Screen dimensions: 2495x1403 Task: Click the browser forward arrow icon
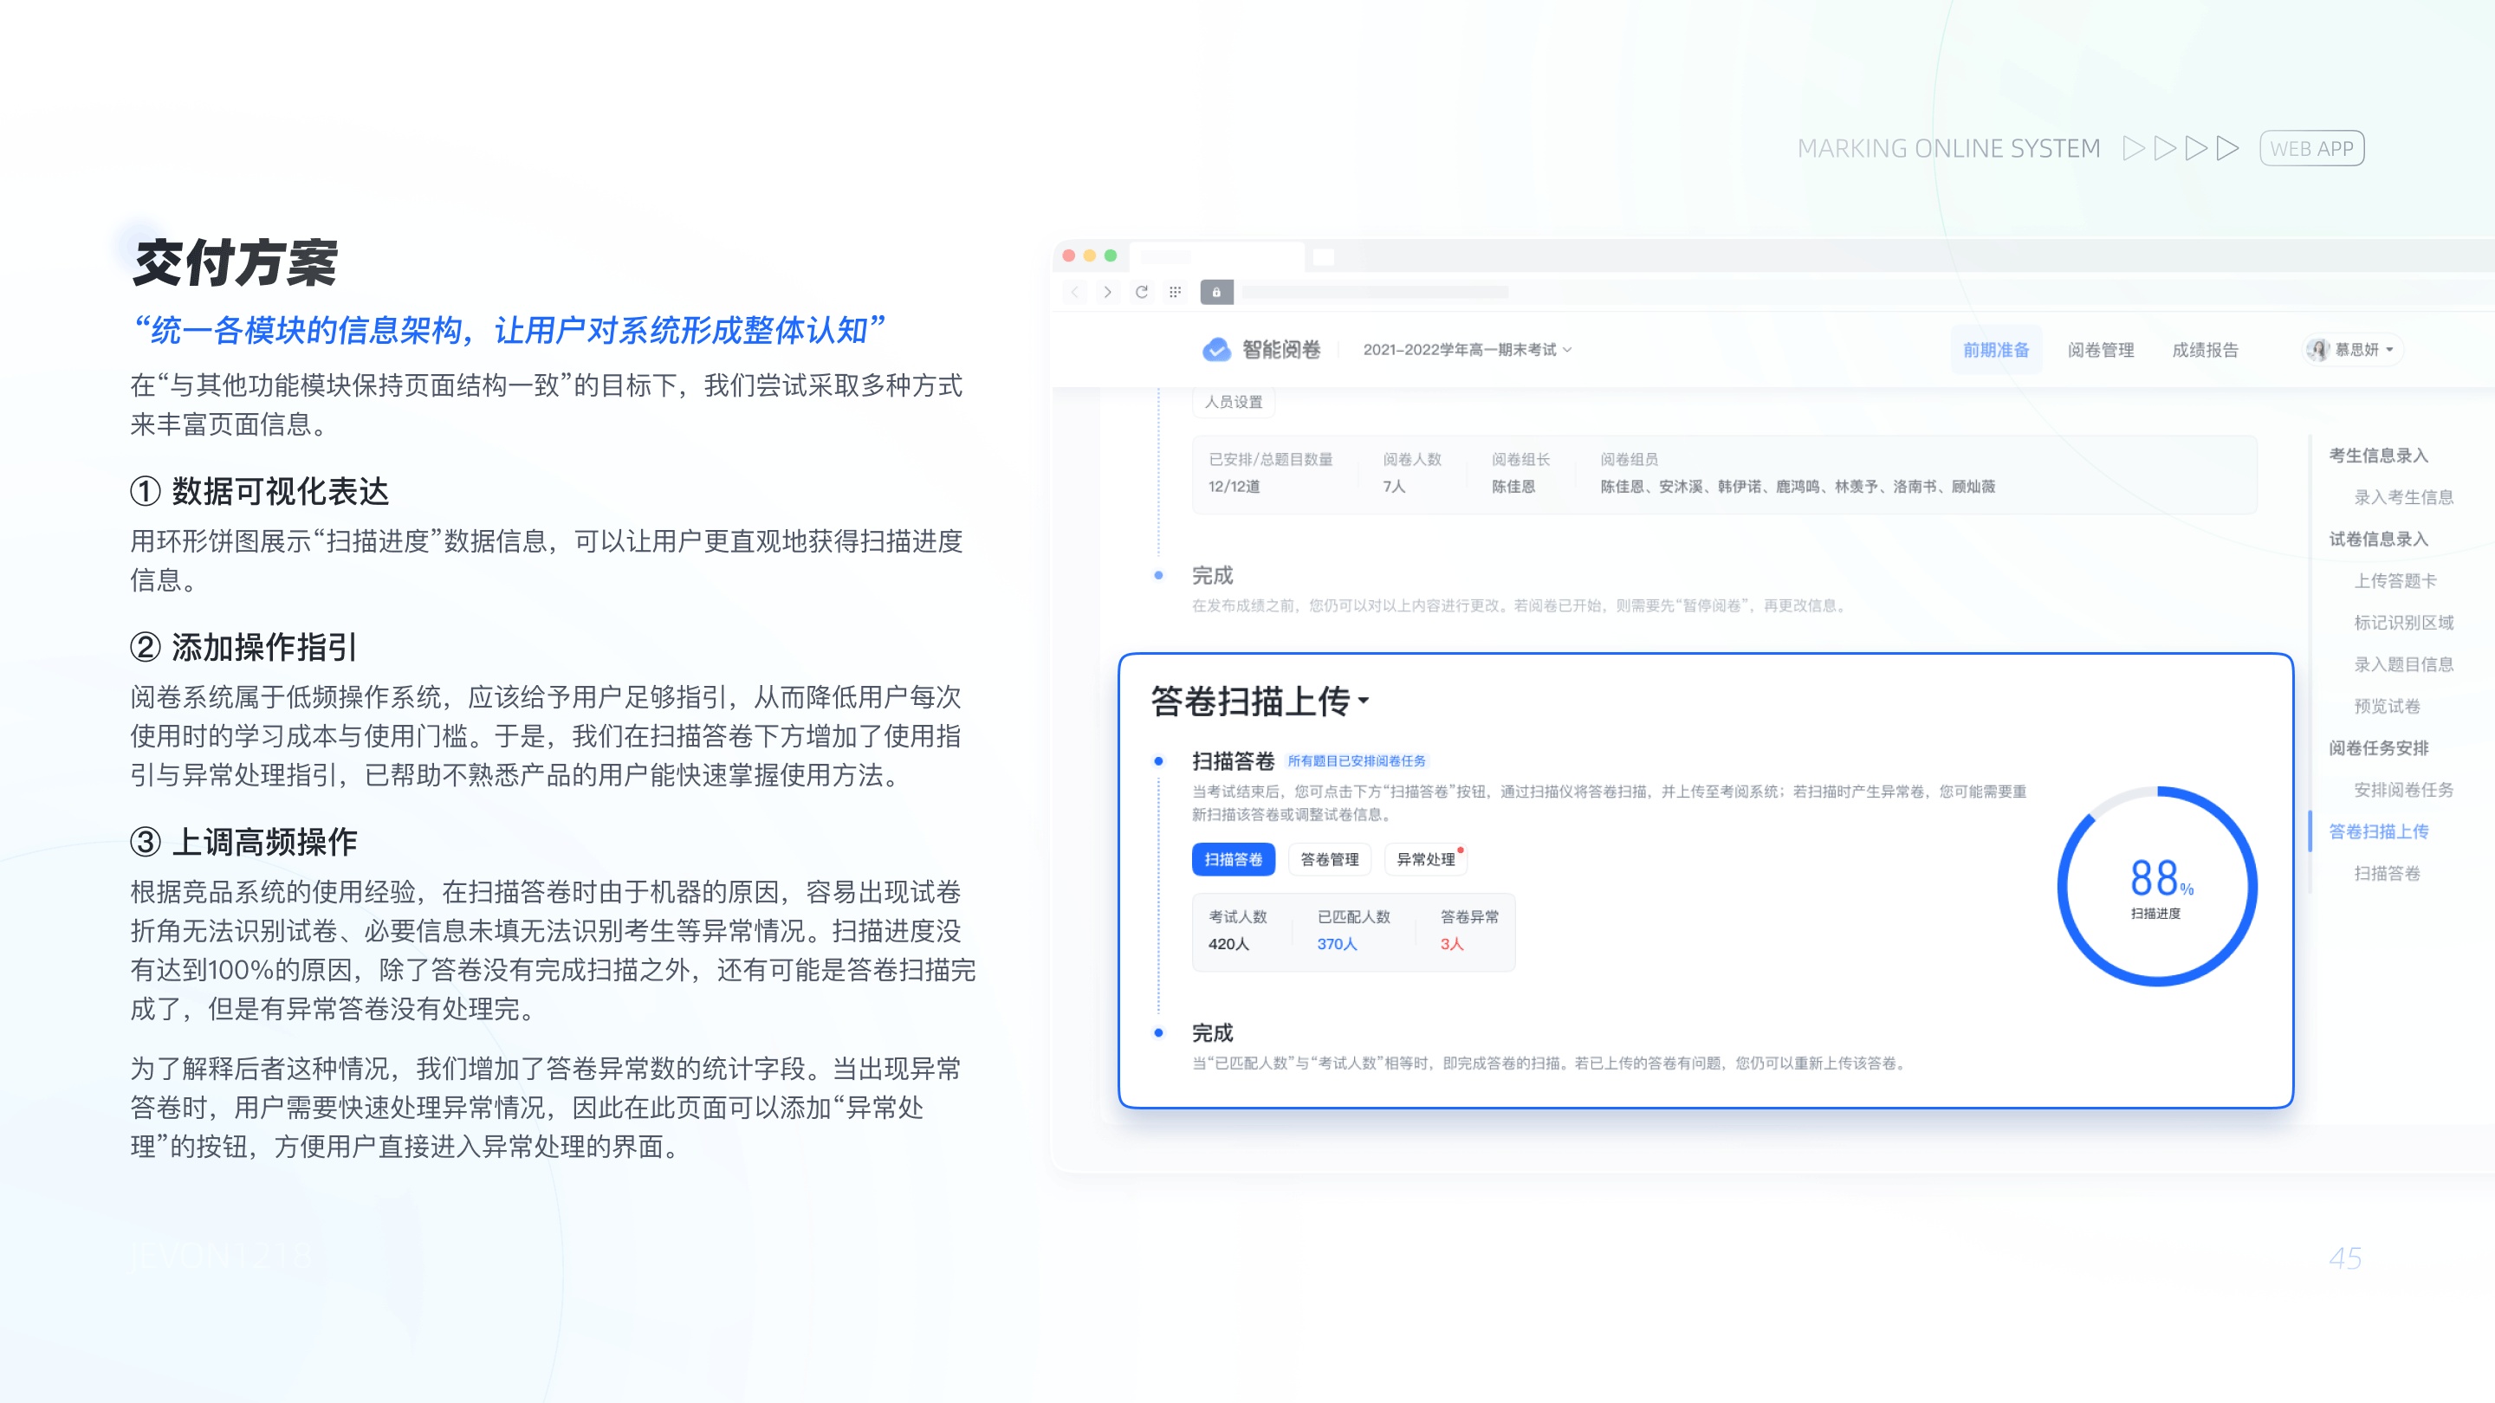1108,292
